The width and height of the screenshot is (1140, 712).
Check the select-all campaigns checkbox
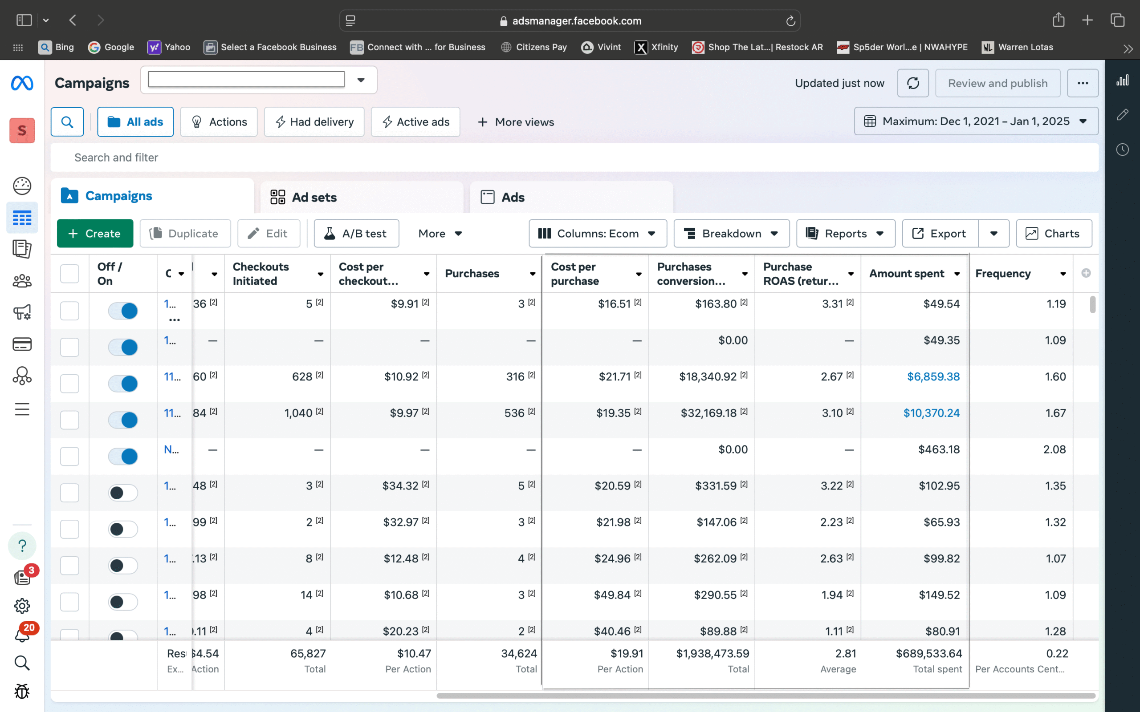pos(70,274)
